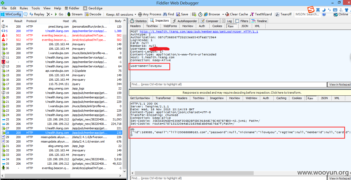Select Any Process target picker
Image resolution: width=351 pixels, height=180 pixels.
point(150,14)
